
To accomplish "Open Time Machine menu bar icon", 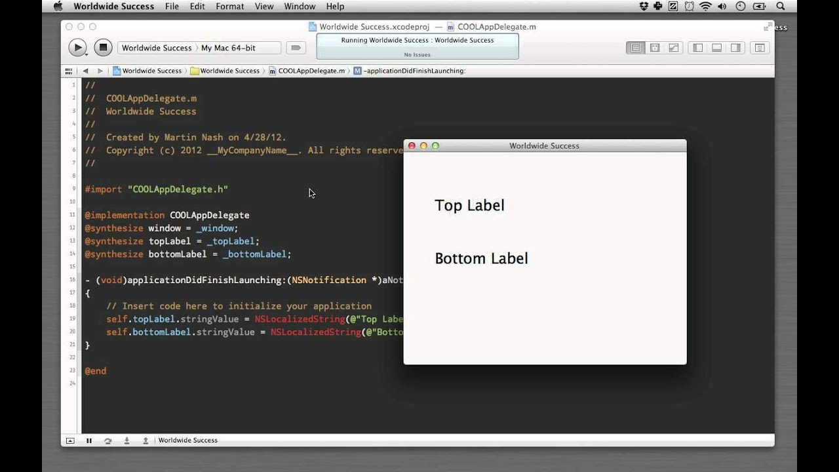I will 741,6.
